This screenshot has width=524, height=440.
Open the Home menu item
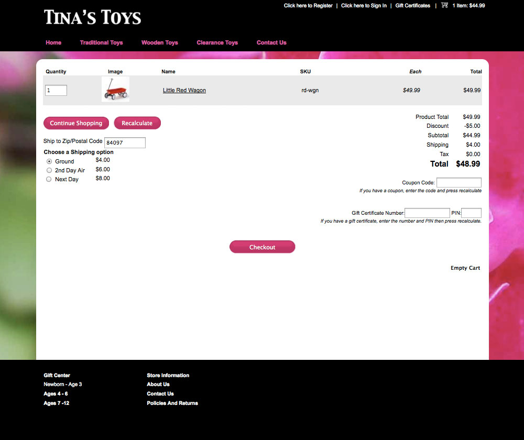[53, 42]
